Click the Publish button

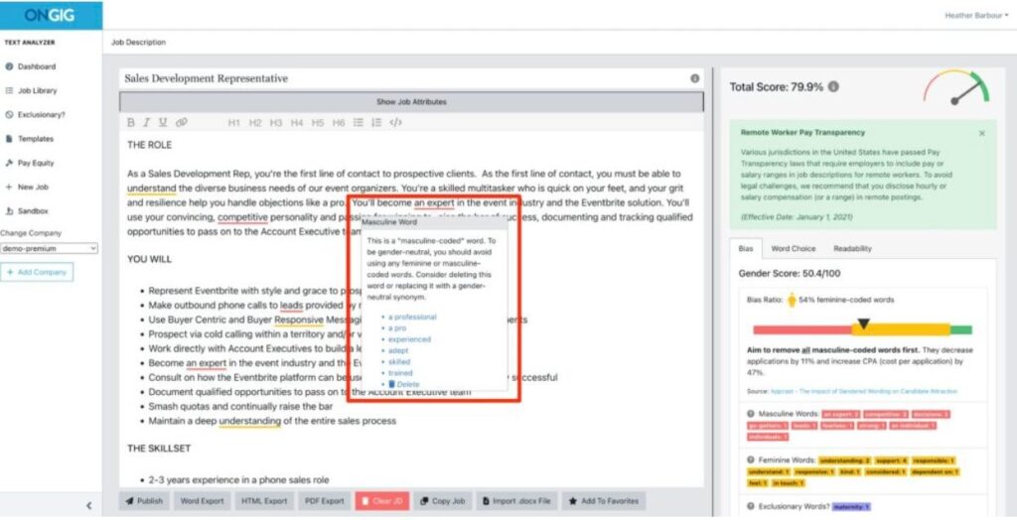click(144, 501)
